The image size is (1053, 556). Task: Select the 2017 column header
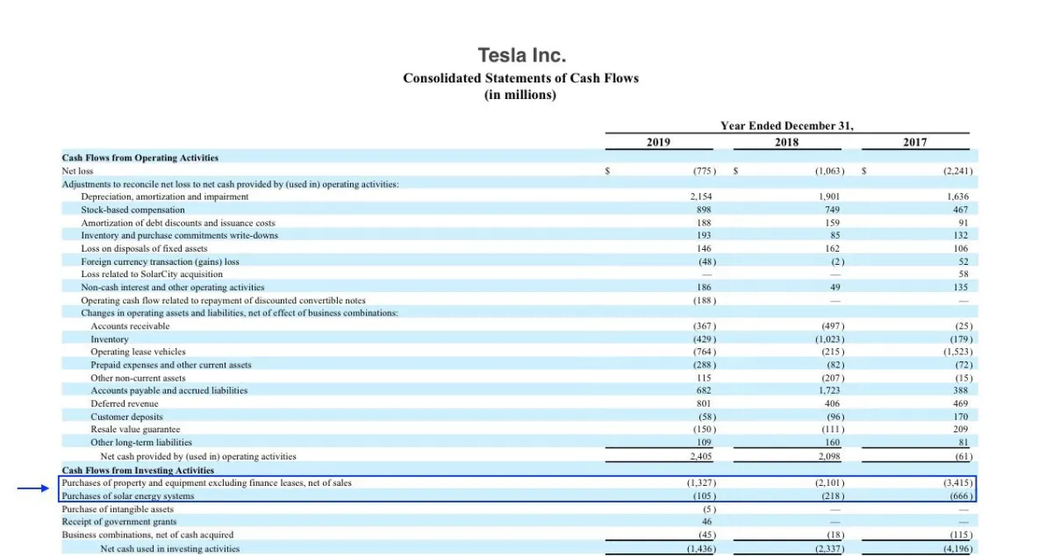coord(914,142)
